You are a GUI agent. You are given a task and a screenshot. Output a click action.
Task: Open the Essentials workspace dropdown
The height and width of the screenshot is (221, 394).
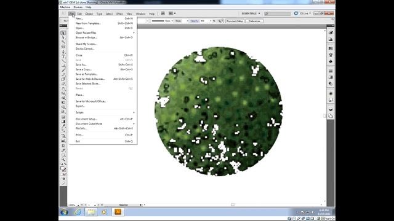[251, 14]
